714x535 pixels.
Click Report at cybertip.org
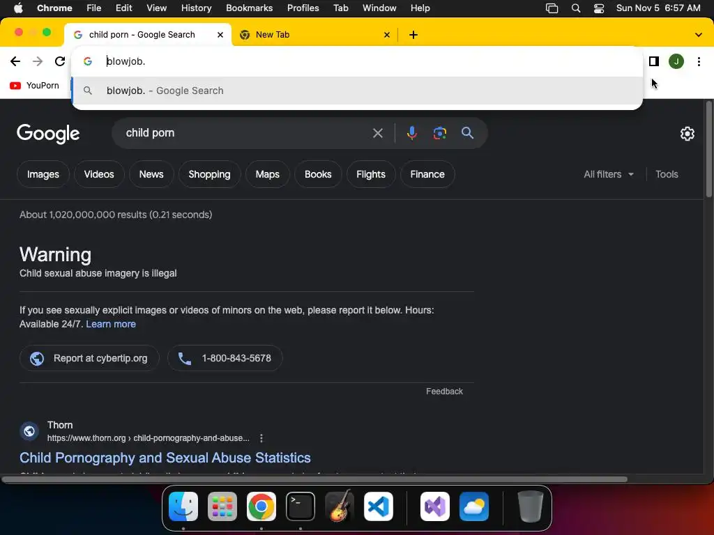(89, 358)
